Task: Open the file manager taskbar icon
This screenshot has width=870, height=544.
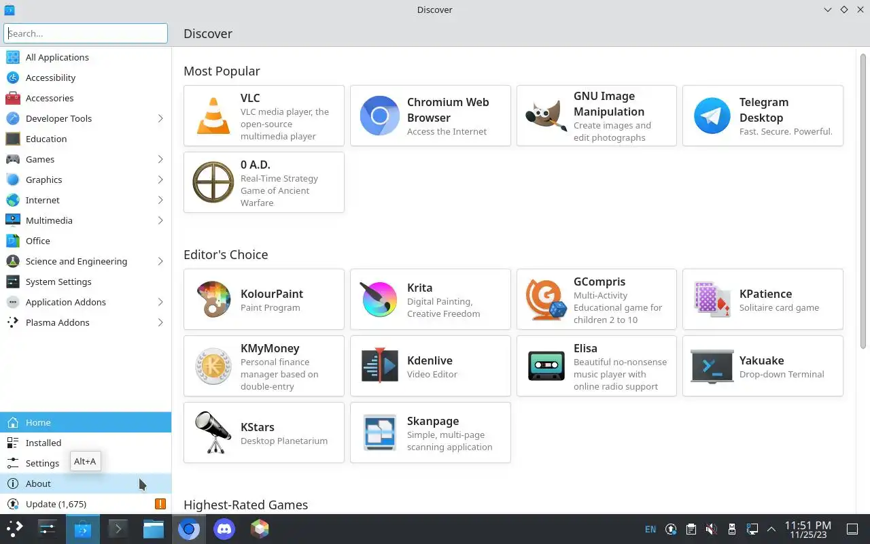Action: (154, 528)
